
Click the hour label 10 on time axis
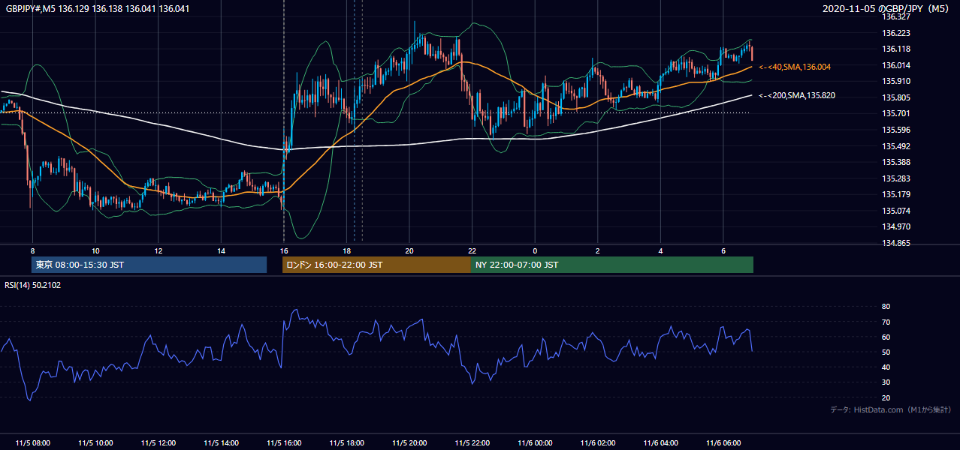pos(95,250)
